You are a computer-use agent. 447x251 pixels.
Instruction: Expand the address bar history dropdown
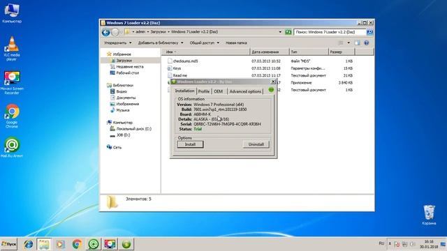(x=280, y=32)
